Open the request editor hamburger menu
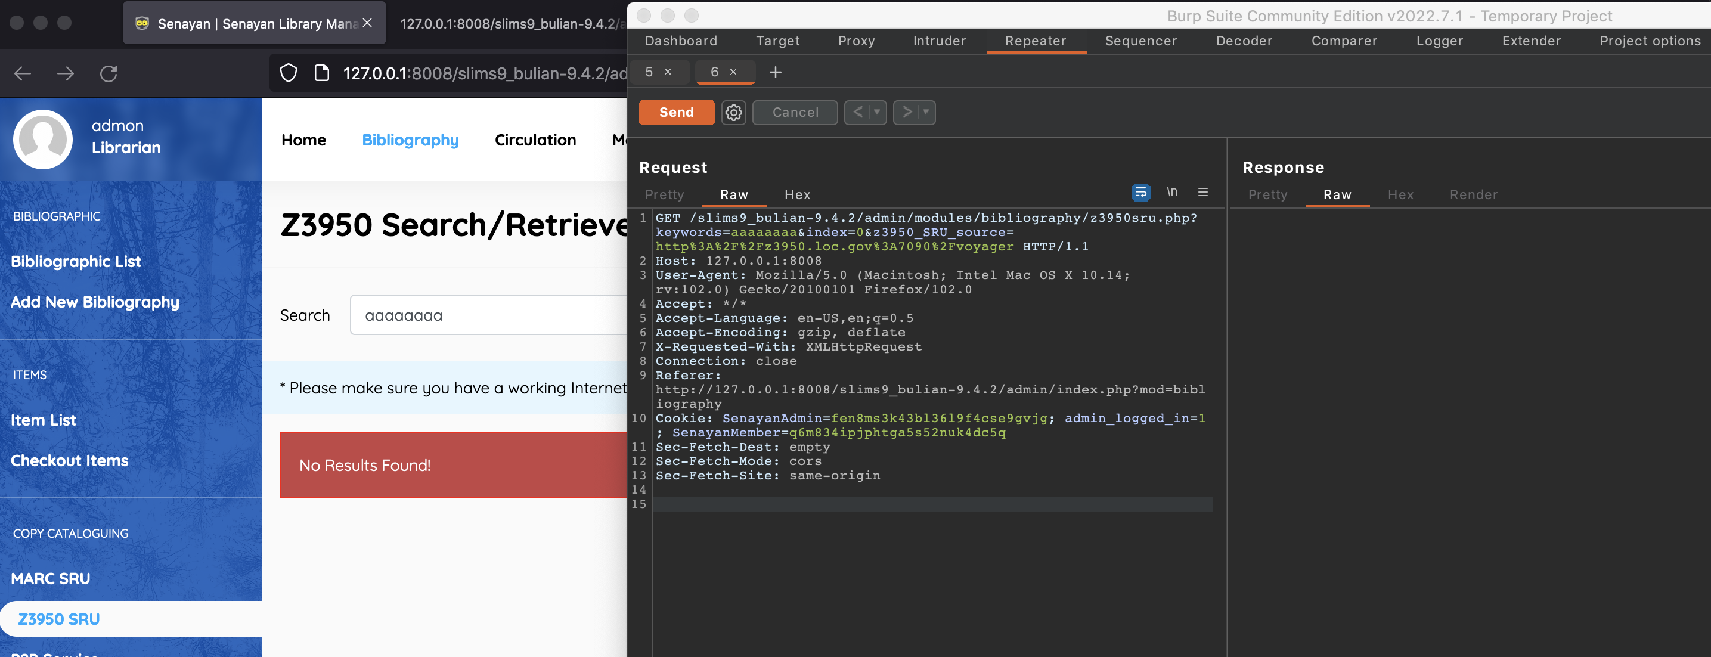Screen dimensions: 1711x657 pyautogui.click(x=1203, y=192)
